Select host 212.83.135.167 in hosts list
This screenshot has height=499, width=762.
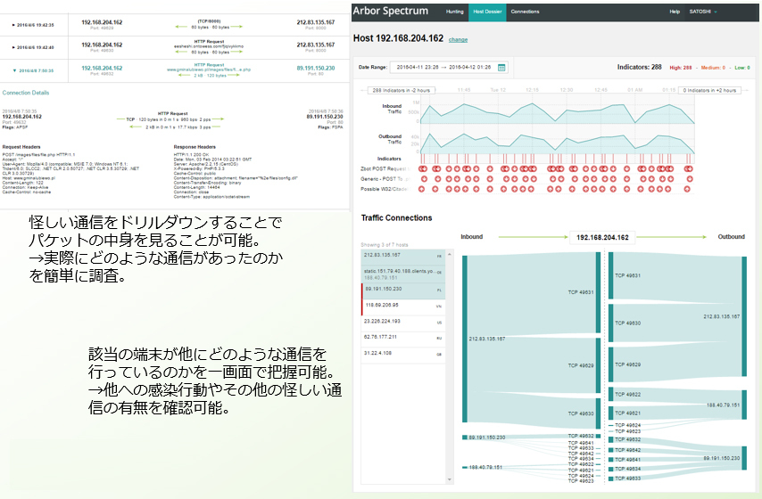(403, 256)
